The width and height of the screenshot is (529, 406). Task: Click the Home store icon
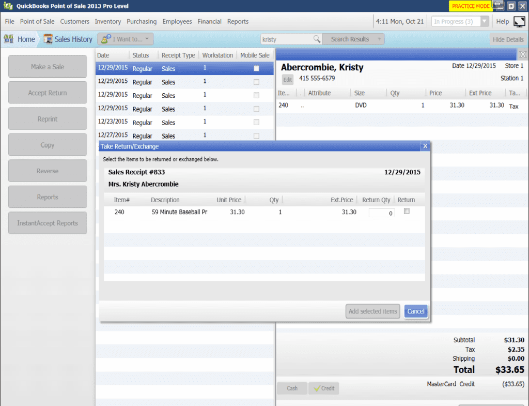click(9, 39)
